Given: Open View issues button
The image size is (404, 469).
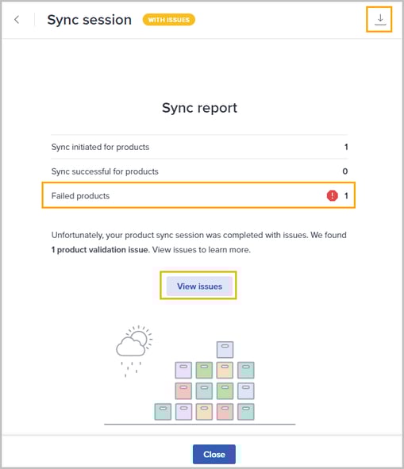Looking at the screenshot, I should pyautogui.click(x=199, y=286).
